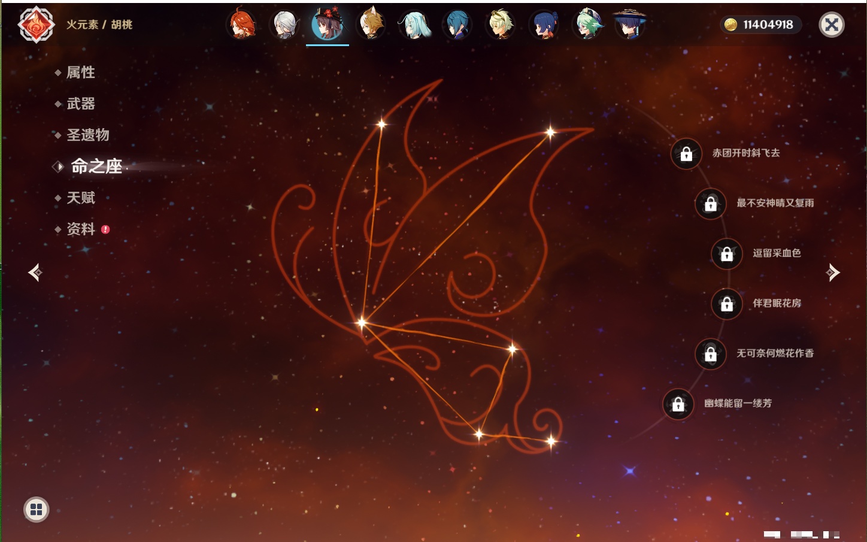Pick the character portrait wearing a wide hat
The width and height of the screenshot is (867, 542).
click(629, 25)
